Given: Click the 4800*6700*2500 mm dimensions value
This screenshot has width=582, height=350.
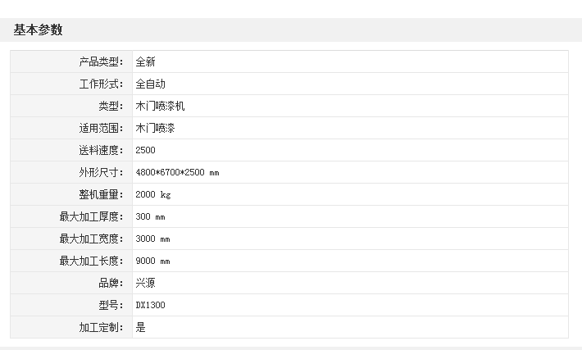Looking at the screenshot, I should click(177, 173).
